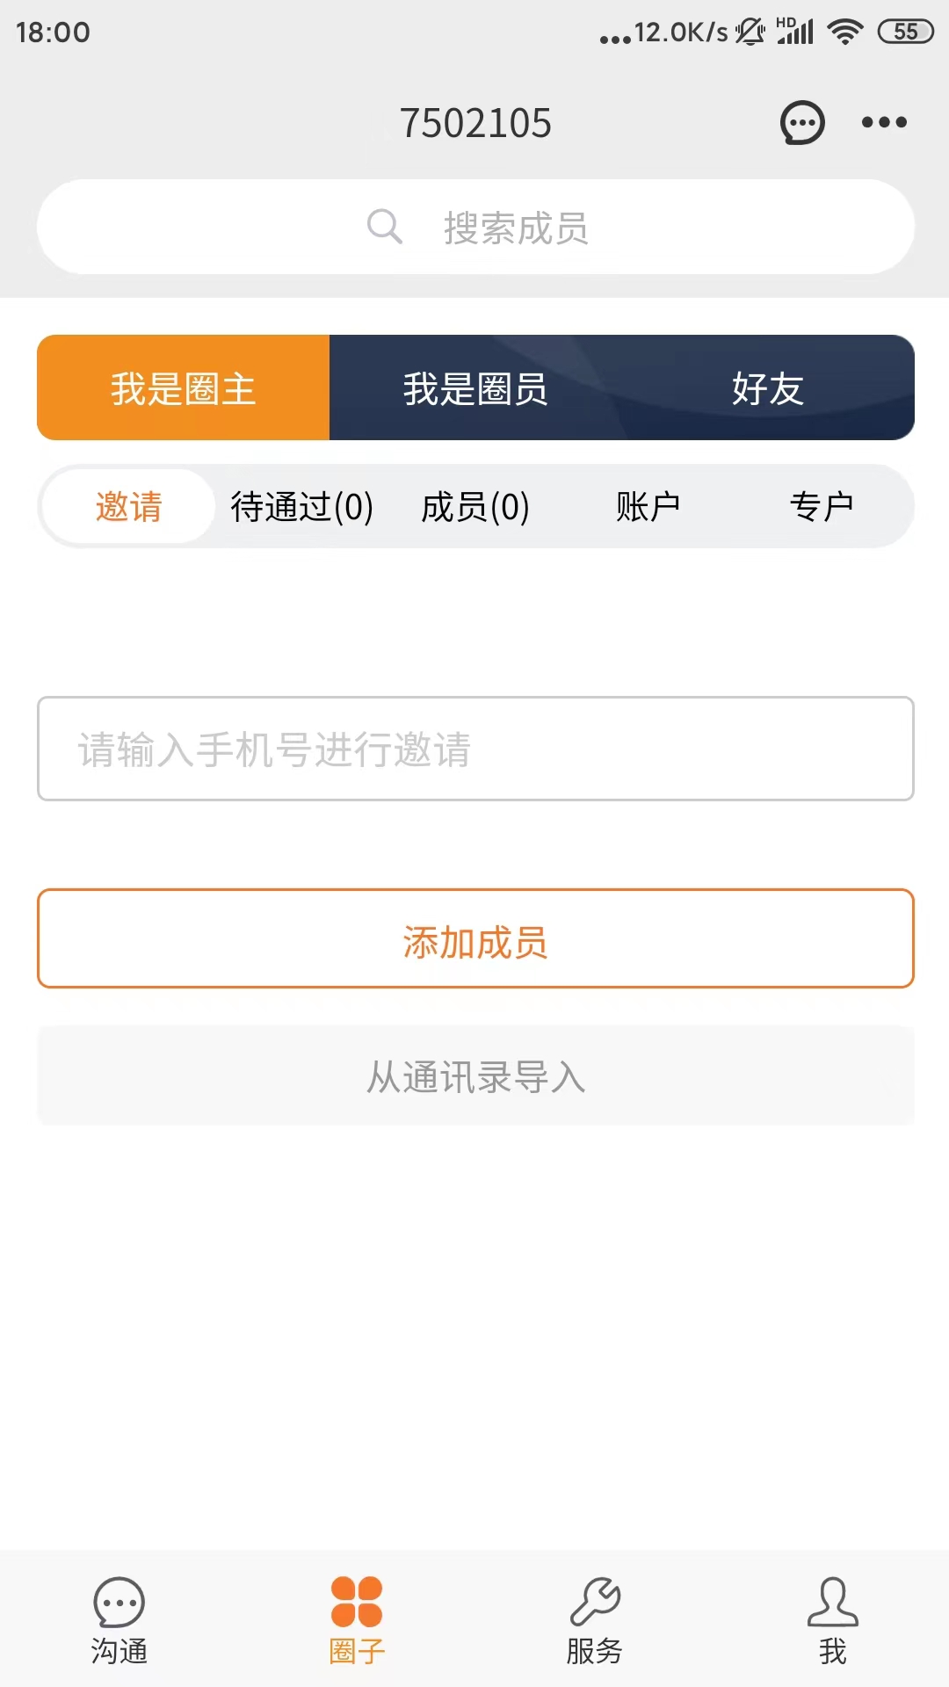This screenshot has width=949, height=1687.
Task: Select the 圈子 four-dot icon
Action: [x=357, y=1602]
